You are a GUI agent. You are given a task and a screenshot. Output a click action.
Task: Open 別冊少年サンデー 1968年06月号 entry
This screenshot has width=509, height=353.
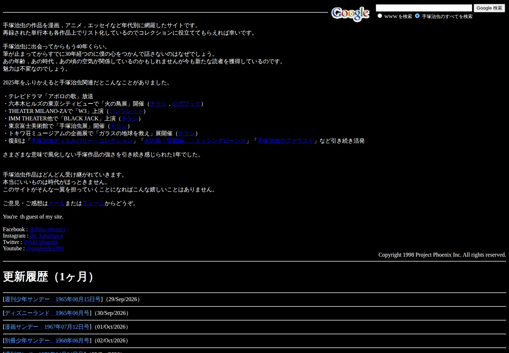click(x=47, y=341)
